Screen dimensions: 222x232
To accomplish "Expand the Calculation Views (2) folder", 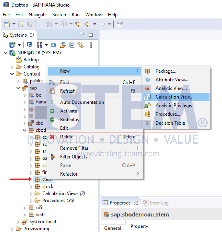I will (x=31, y=194).
